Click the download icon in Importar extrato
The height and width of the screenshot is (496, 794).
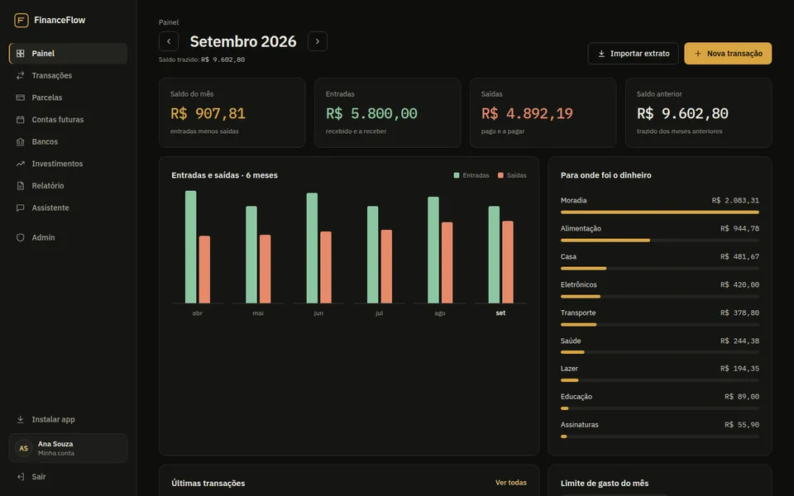[x=601, y=54]
